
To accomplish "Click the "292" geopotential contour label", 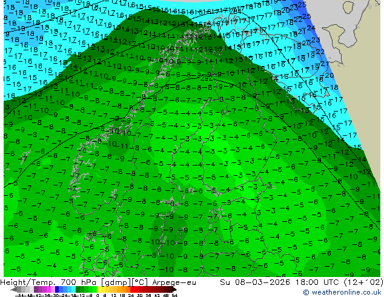I will pos(207,78).
